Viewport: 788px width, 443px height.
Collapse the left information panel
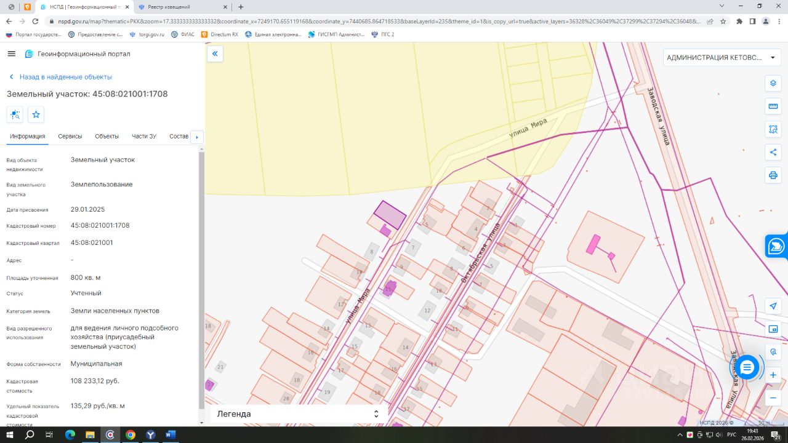pos(215,54)
